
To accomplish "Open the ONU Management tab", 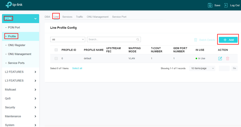I will pos(98,17).
